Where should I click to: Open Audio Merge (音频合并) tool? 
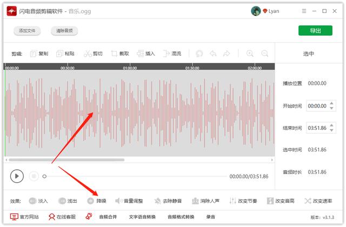click(108, 217)
